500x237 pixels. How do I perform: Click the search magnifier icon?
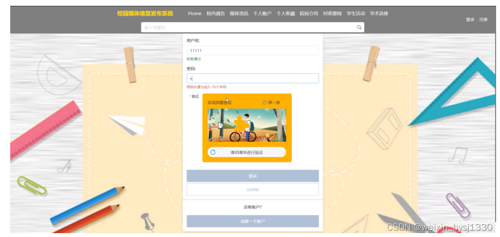[x=359, y=27]
